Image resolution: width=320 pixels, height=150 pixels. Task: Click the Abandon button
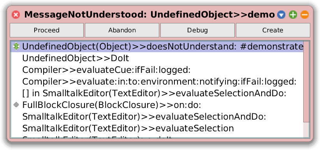pyautogui.click(x=122, y=30)
